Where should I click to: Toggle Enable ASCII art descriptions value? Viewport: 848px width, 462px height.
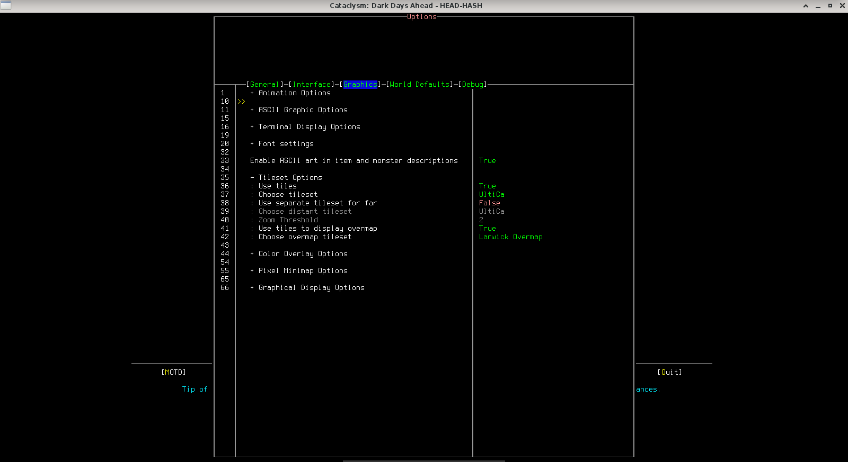(487, 161)
